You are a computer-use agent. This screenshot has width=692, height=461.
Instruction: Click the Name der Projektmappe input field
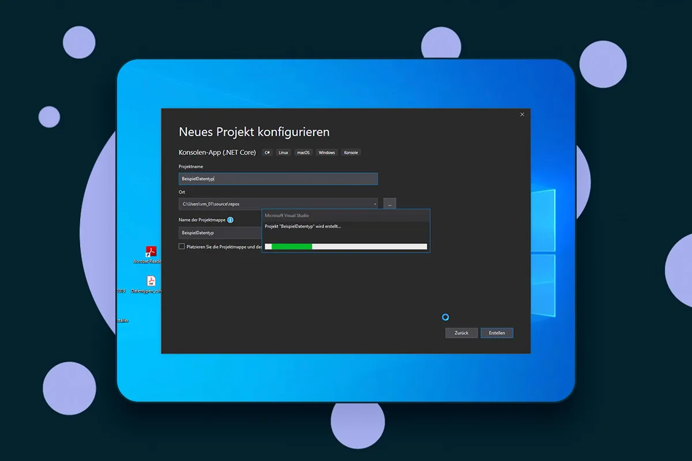click(220, 233)
